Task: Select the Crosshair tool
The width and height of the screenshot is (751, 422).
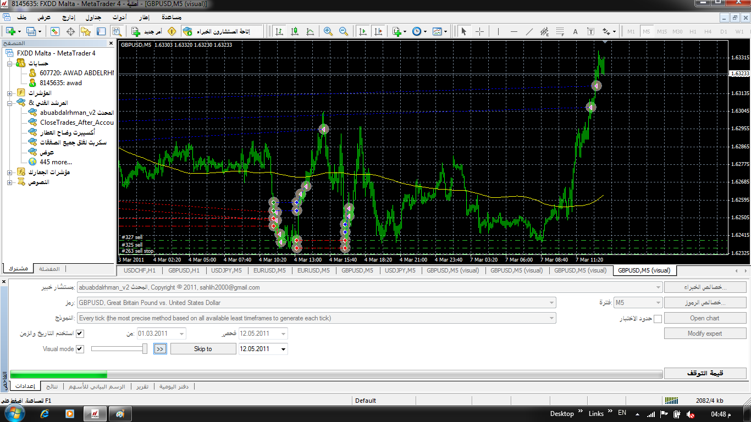Action: tap(479, 31)
